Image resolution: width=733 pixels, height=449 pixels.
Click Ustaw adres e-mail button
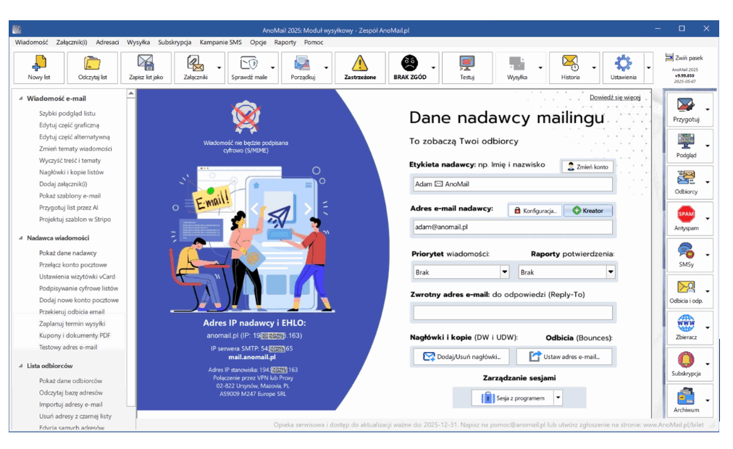564,356
